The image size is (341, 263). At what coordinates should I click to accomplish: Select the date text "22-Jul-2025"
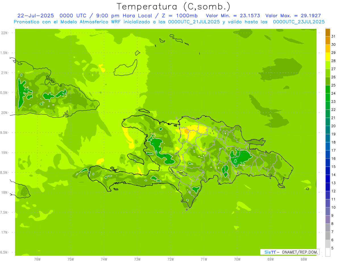[x=36, y=16]
